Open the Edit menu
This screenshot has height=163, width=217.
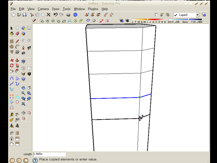coord(22,9)
